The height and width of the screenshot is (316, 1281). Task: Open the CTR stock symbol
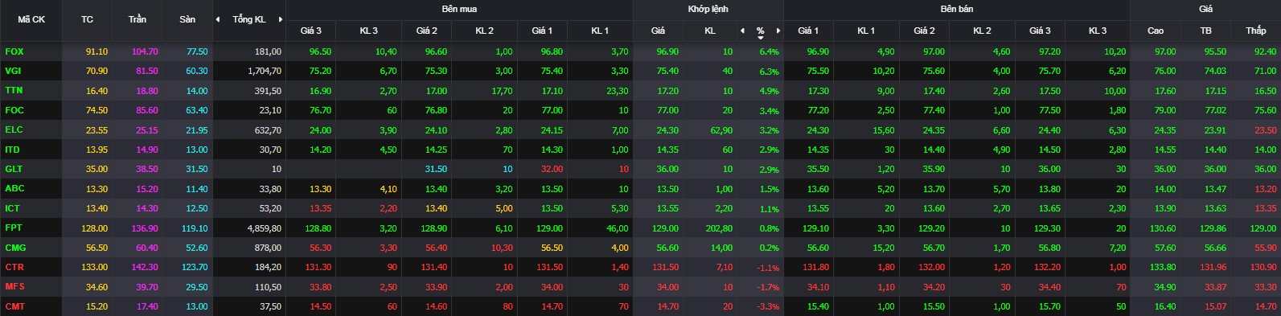coord(14,267)
